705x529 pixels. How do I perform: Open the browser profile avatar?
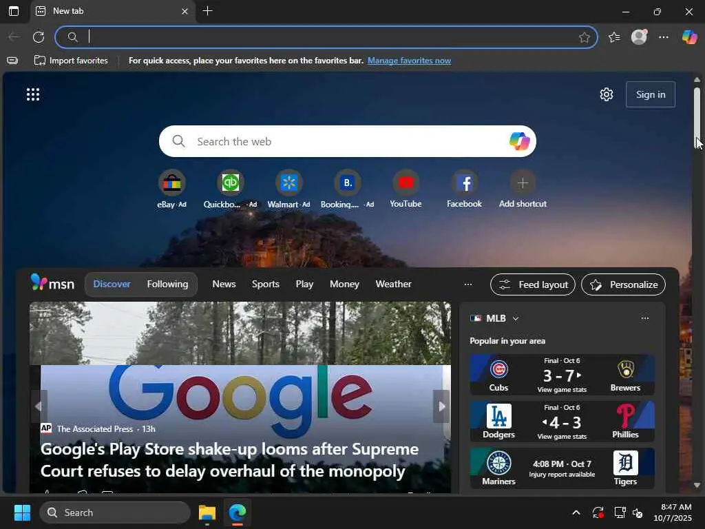(x=639, y=37)
